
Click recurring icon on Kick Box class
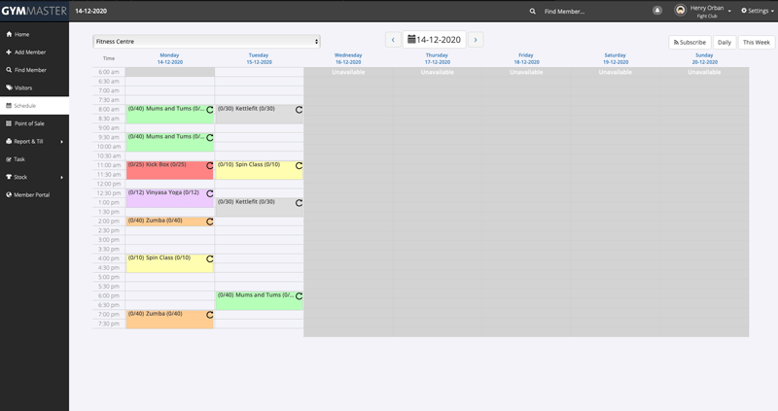point(209,166)
